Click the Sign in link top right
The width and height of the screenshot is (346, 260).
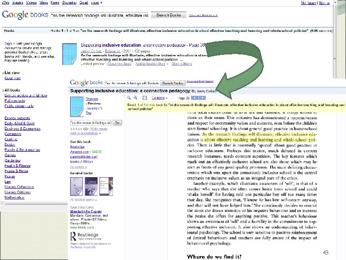324,3
